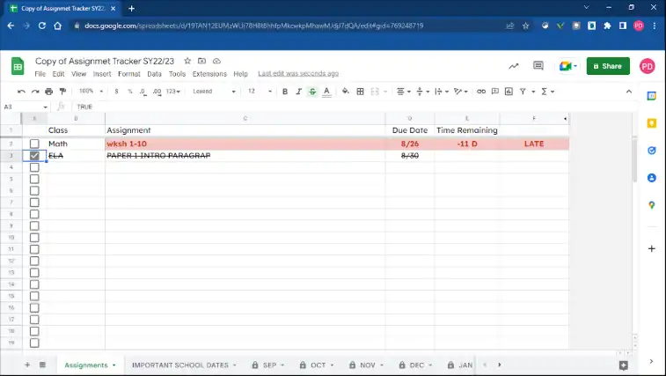Open the Borders tool
666x376 pixels.
[360, 92]
